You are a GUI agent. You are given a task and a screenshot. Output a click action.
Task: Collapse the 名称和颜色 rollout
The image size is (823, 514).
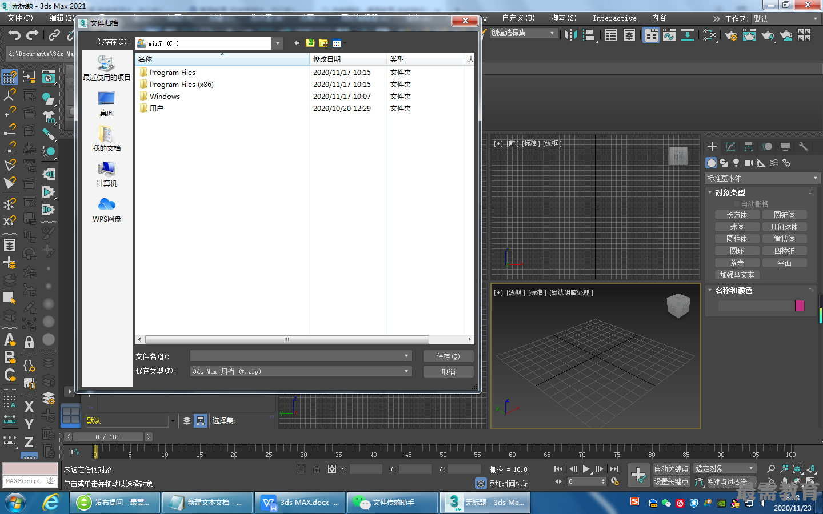click(734, 290)
